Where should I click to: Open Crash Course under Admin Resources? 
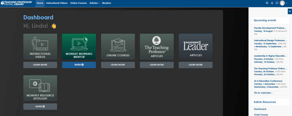coord(261,115)
